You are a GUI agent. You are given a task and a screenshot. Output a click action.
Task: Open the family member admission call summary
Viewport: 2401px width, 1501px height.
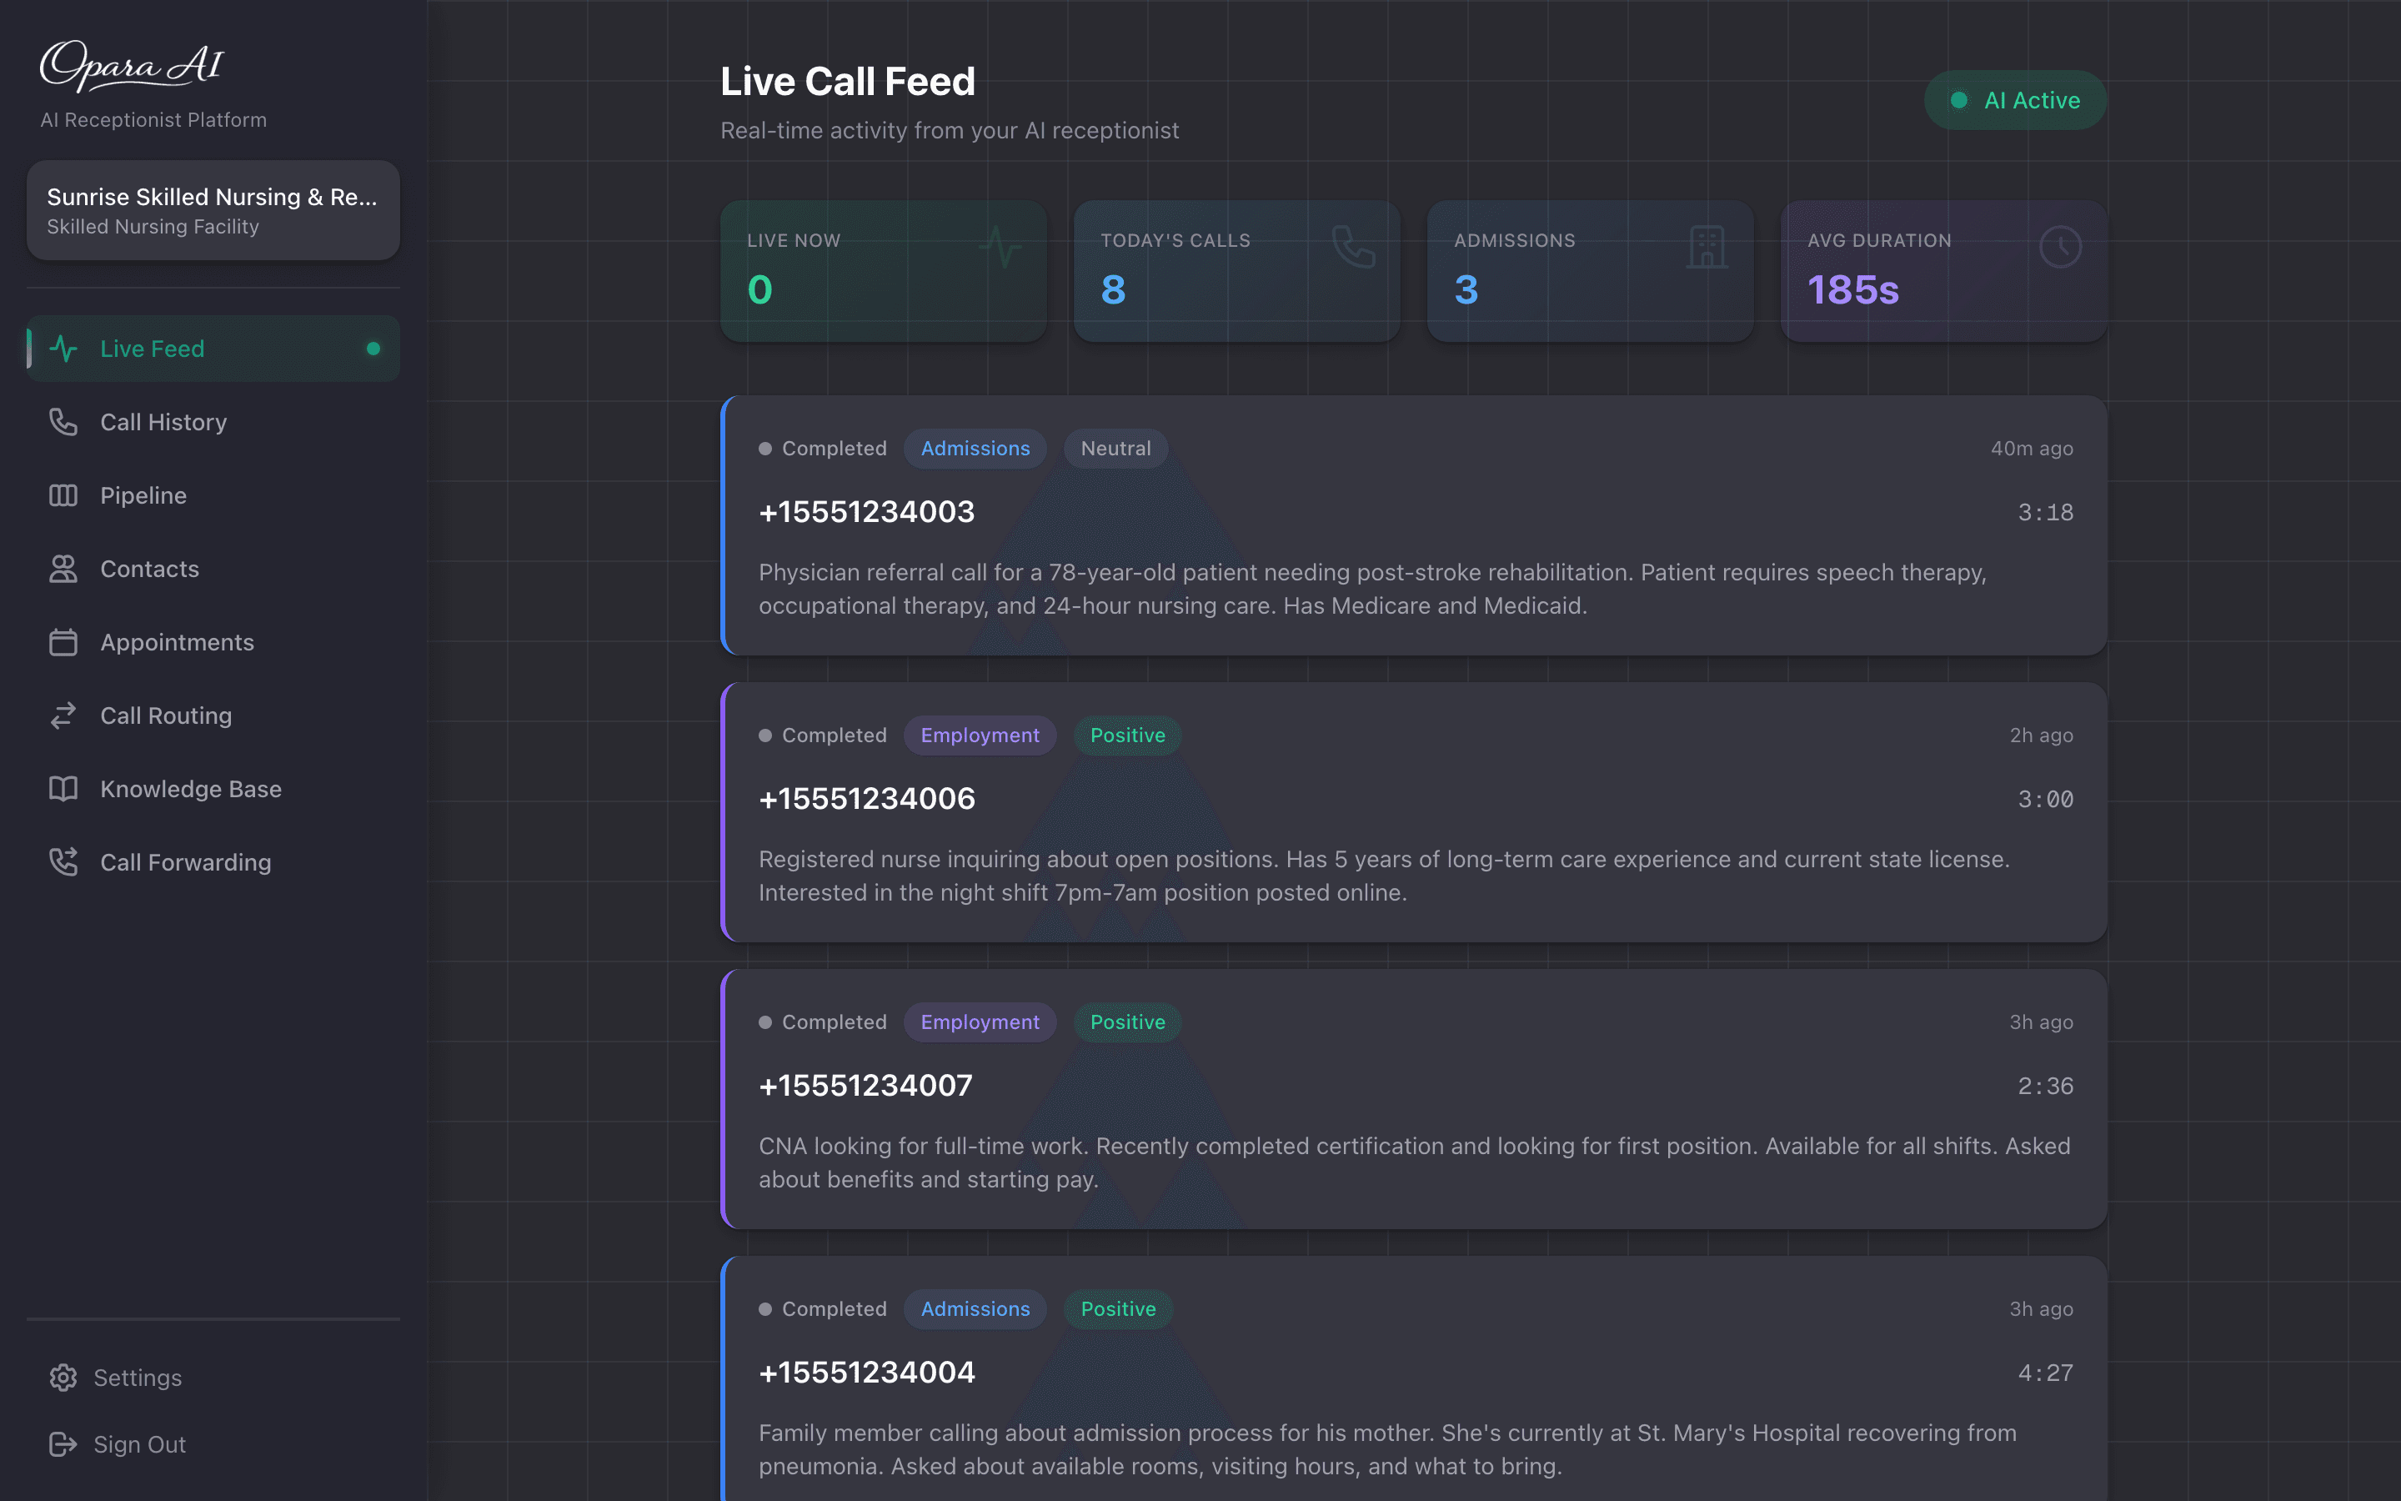click(x=1388, y=1449)
